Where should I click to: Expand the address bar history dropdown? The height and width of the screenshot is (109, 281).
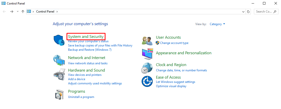click(x=243, y=12)
